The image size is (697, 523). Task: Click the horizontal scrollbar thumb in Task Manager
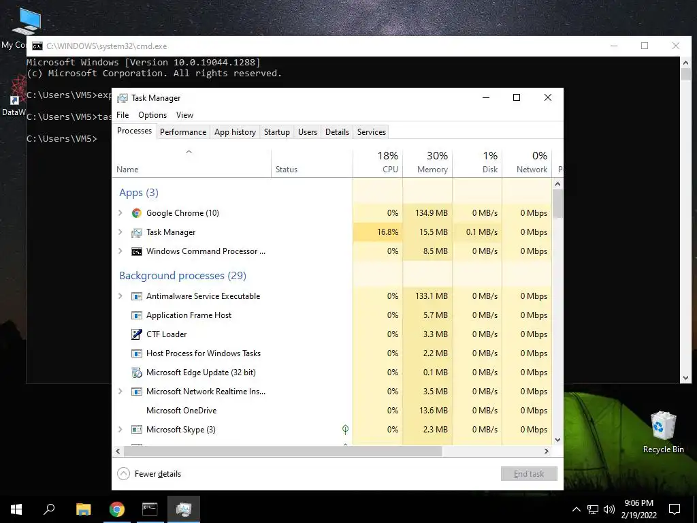282,451
